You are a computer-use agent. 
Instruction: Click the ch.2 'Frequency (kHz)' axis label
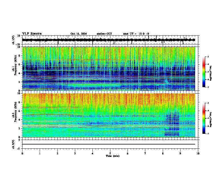[15, 112]
